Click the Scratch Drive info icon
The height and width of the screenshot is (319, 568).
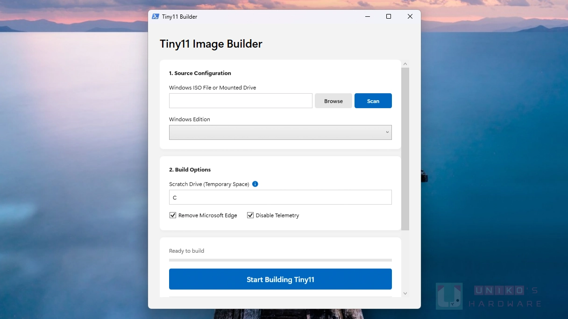coord(255,184)
